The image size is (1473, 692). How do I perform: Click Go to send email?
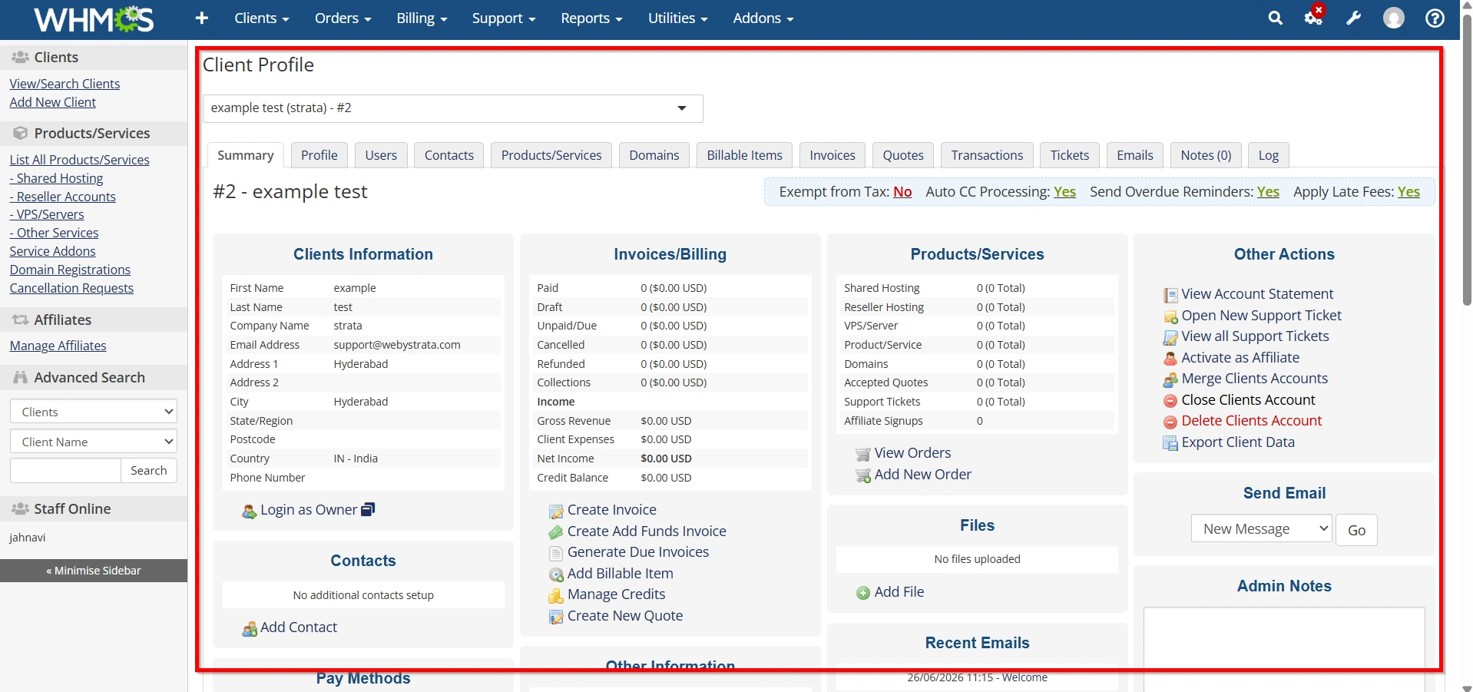[1356, 530]
